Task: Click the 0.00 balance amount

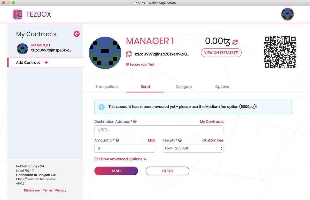Action: 218,41
